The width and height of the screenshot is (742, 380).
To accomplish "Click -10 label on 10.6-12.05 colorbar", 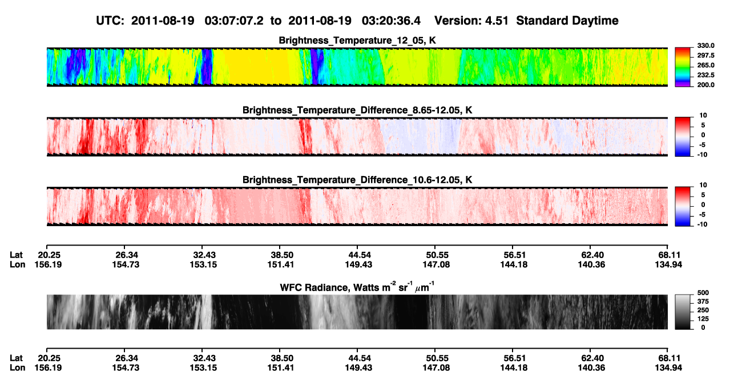I will (x=701, y=224).
